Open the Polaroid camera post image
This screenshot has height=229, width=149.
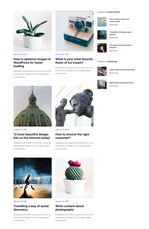point(74,31)
